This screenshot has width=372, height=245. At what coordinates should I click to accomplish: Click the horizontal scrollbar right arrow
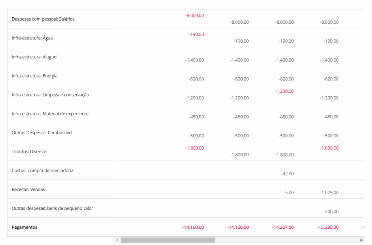pos(361,240)
